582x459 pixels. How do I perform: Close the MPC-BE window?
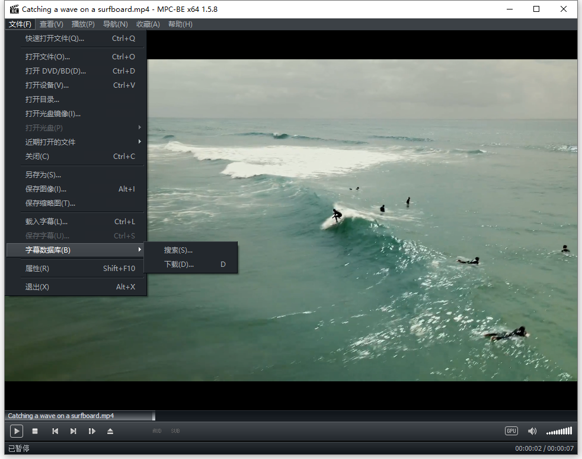point(564,9)
